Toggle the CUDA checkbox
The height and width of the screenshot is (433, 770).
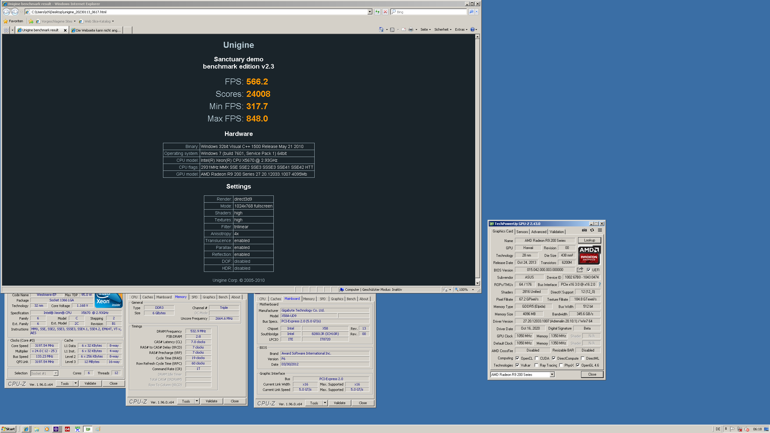537,358
